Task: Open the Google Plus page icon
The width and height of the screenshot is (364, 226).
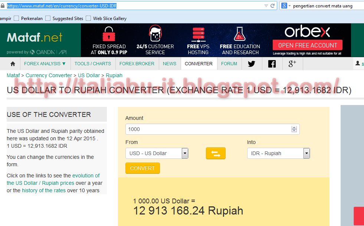Action: point(292,63)
